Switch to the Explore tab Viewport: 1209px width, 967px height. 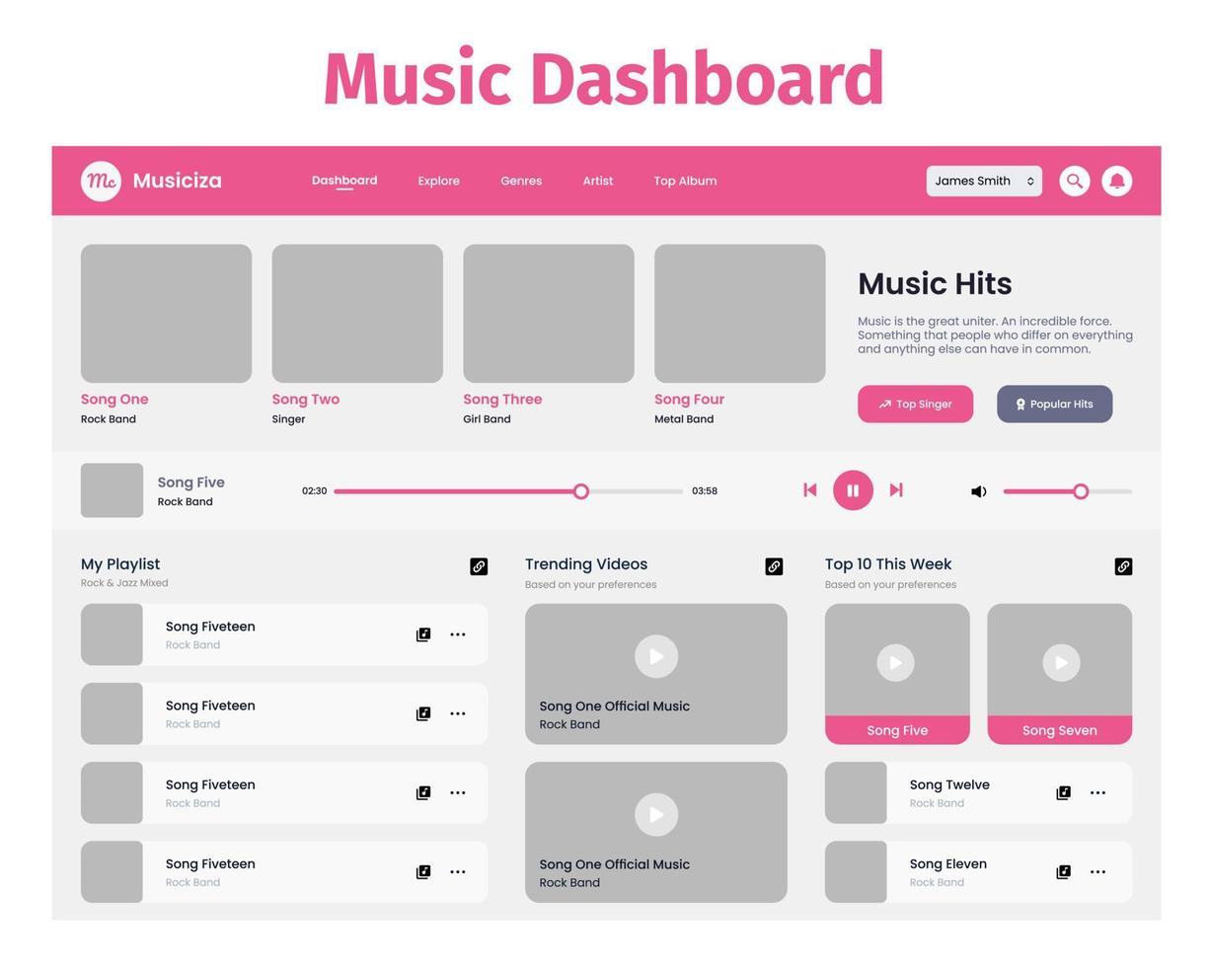click(439, 182)
